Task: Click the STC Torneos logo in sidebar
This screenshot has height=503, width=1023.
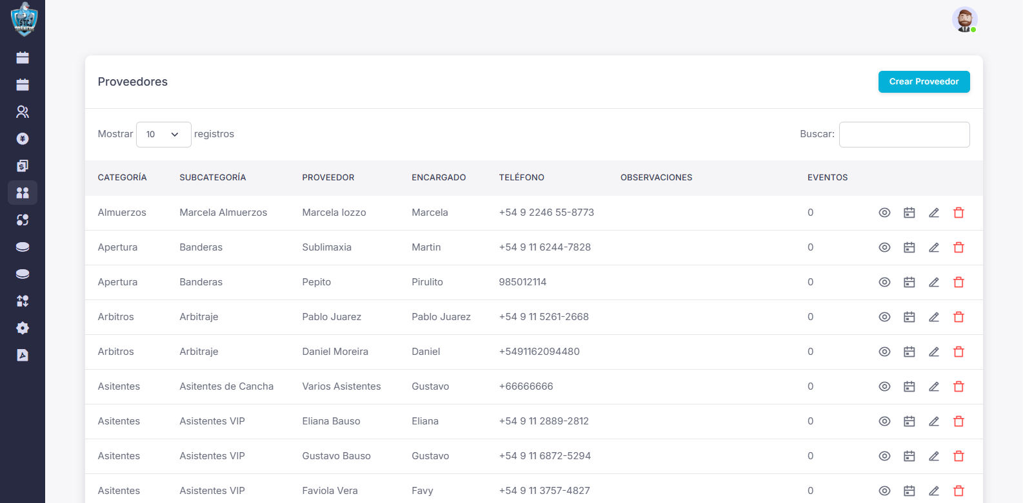Action: pos(24,19)
